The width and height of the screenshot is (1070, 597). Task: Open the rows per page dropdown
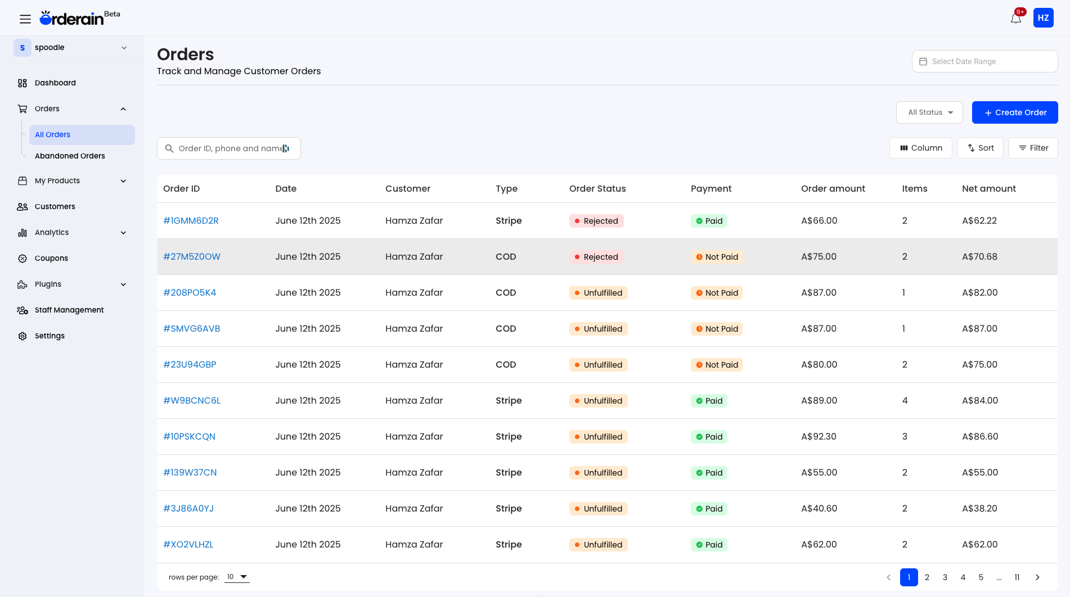(236, 576)
